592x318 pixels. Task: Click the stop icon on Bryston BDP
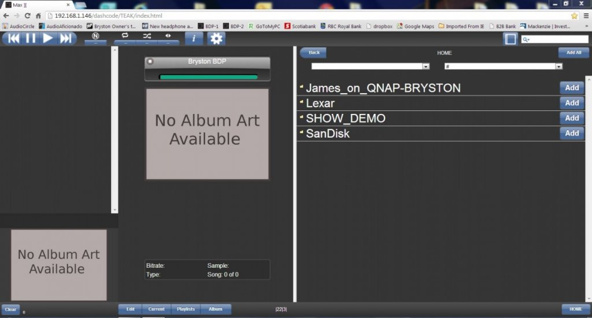coord(150,61)
